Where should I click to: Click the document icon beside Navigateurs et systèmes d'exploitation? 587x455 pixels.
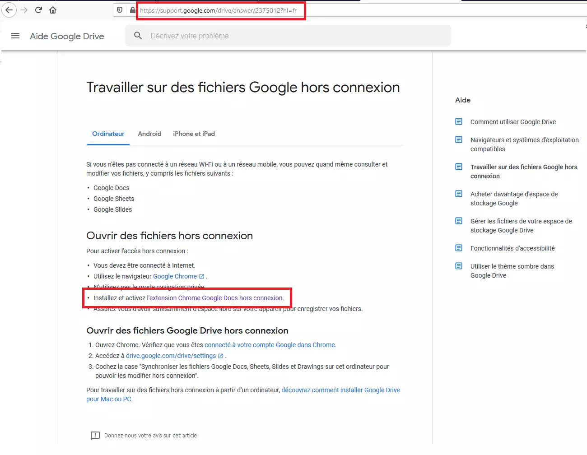tap(459, 139)
